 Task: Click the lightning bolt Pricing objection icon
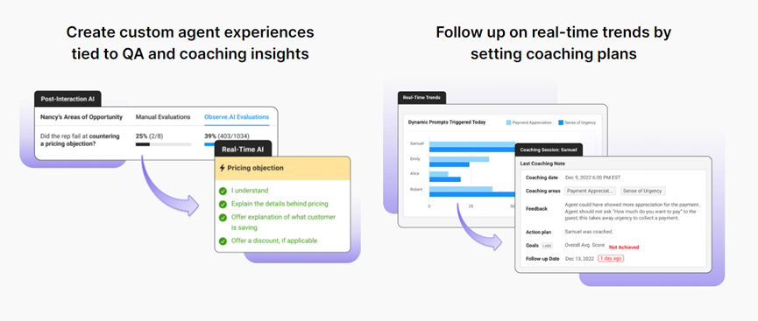[223, 168]
